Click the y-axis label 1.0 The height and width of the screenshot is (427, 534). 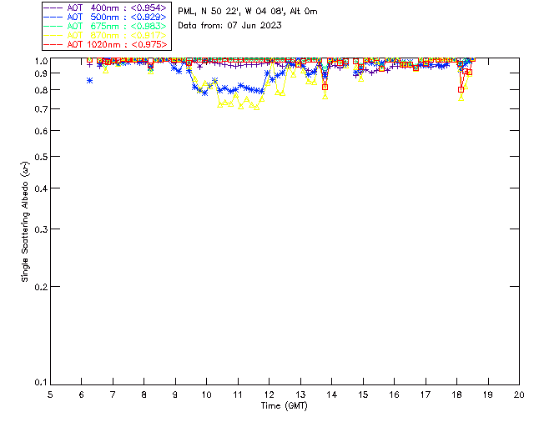click(41, 61)
